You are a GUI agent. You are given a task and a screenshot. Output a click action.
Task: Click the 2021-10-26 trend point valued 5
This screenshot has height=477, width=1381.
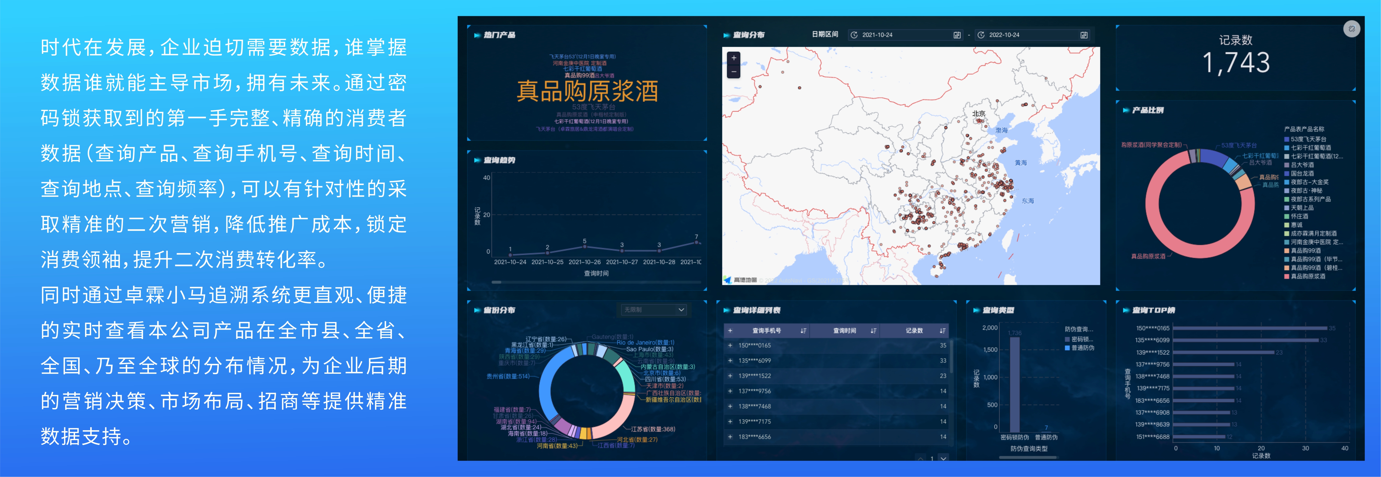(584, 247)
